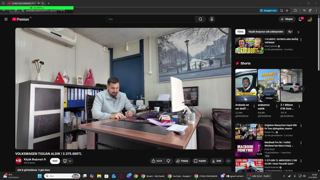Open the Doğukan Manço house tour thumbnail
This screenshot has height=180, width=320.
click(x=249, y=131)
